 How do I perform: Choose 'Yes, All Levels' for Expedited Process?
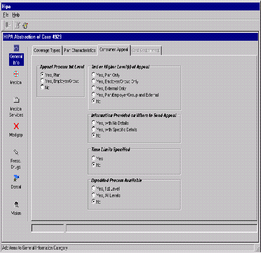[93, 195]
